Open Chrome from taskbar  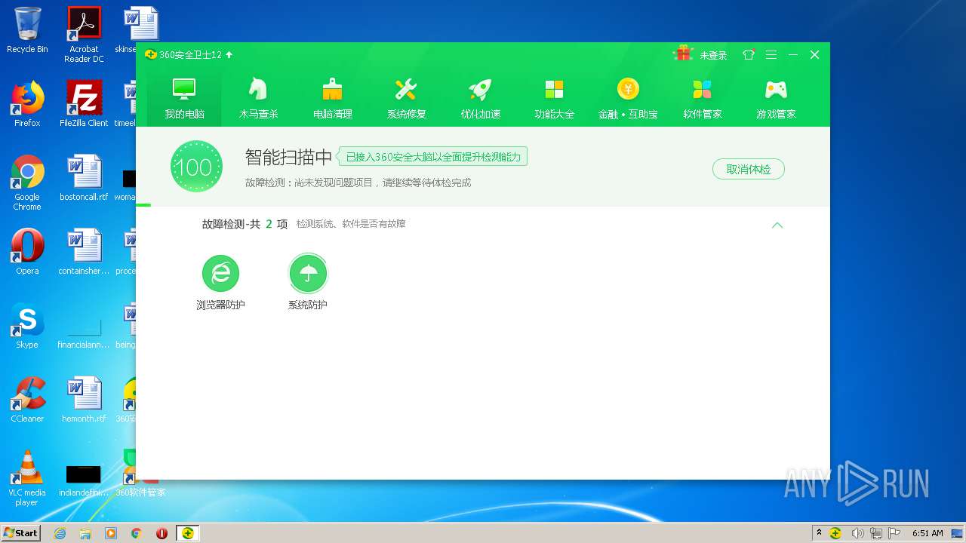click(x=136, y=533)
